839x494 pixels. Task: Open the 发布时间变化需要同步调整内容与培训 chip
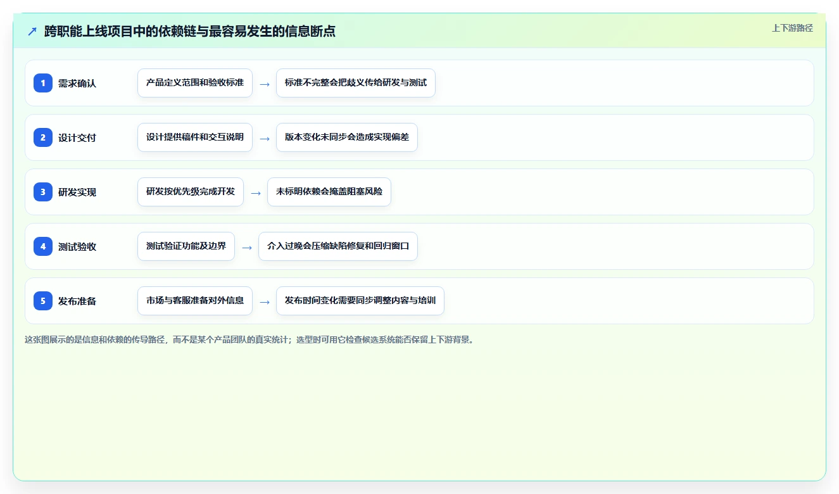360,301
